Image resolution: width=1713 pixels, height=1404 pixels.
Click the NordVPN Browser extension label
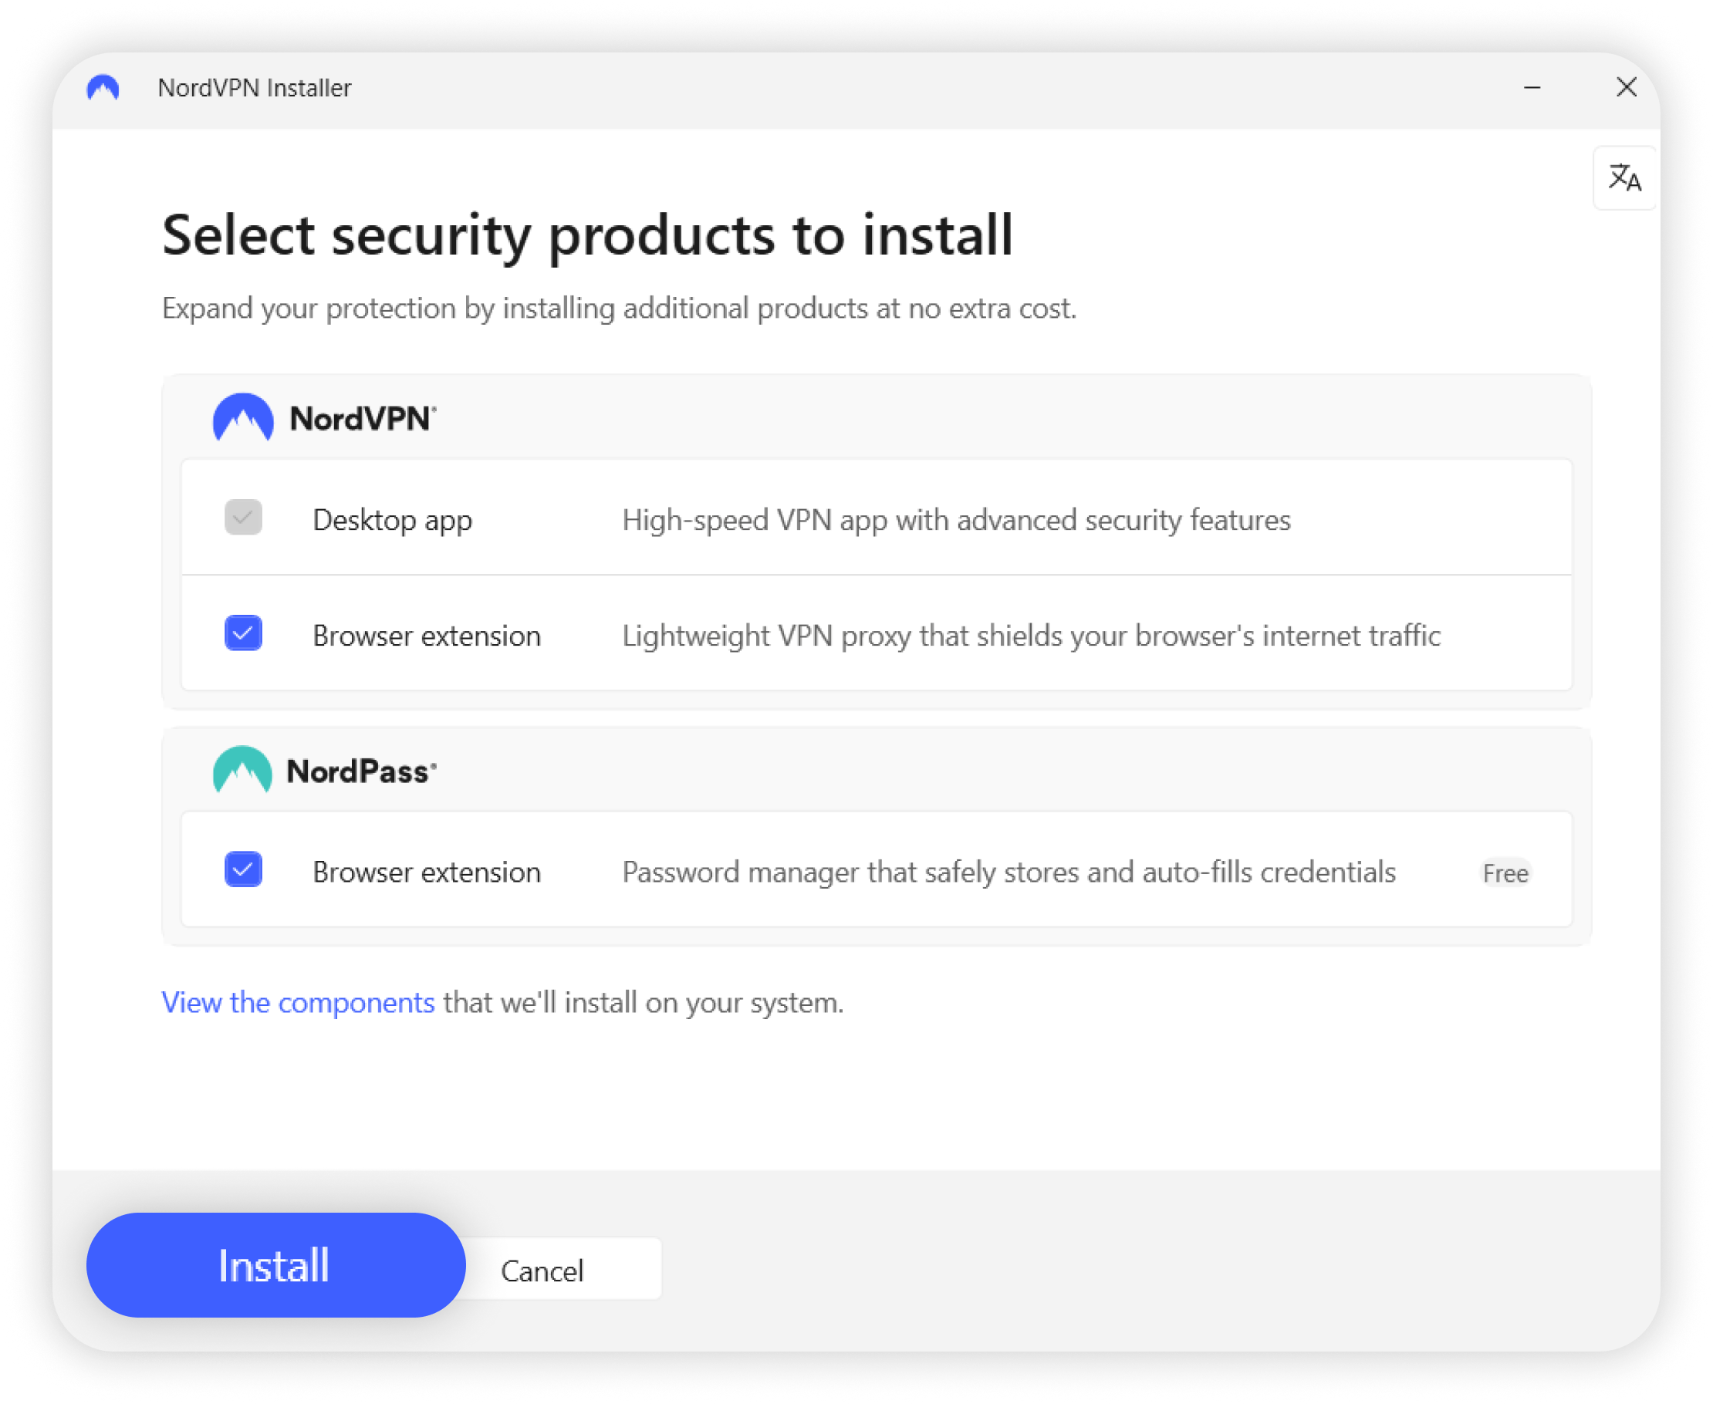point(426,636)
